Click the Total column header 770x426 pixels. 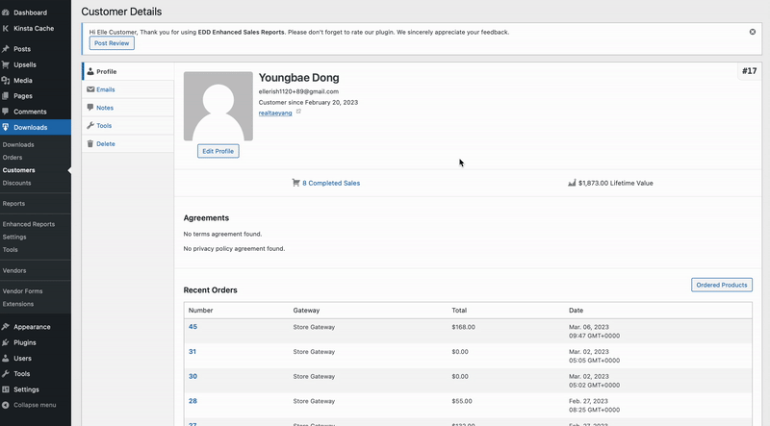[459, 311]
